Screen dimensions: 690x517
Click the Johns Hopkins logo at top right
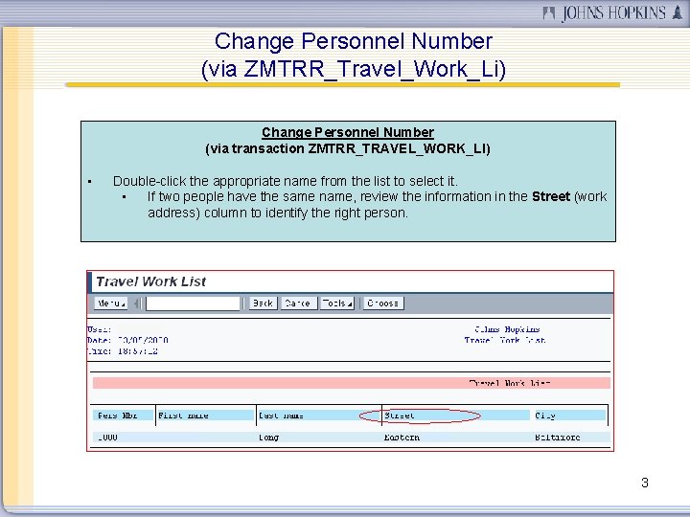pyautogui.click(x=612, y=12)
